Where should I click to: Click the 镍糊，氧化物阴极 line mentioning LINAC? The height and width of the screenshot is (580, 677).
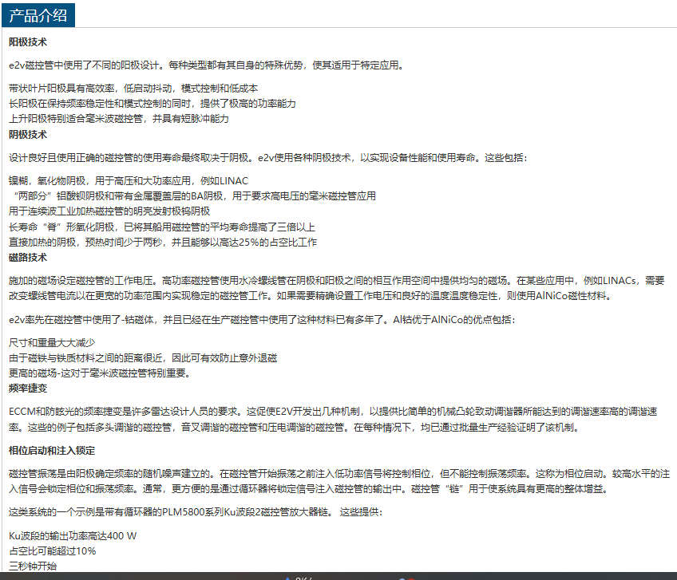(x=117, y=181)
